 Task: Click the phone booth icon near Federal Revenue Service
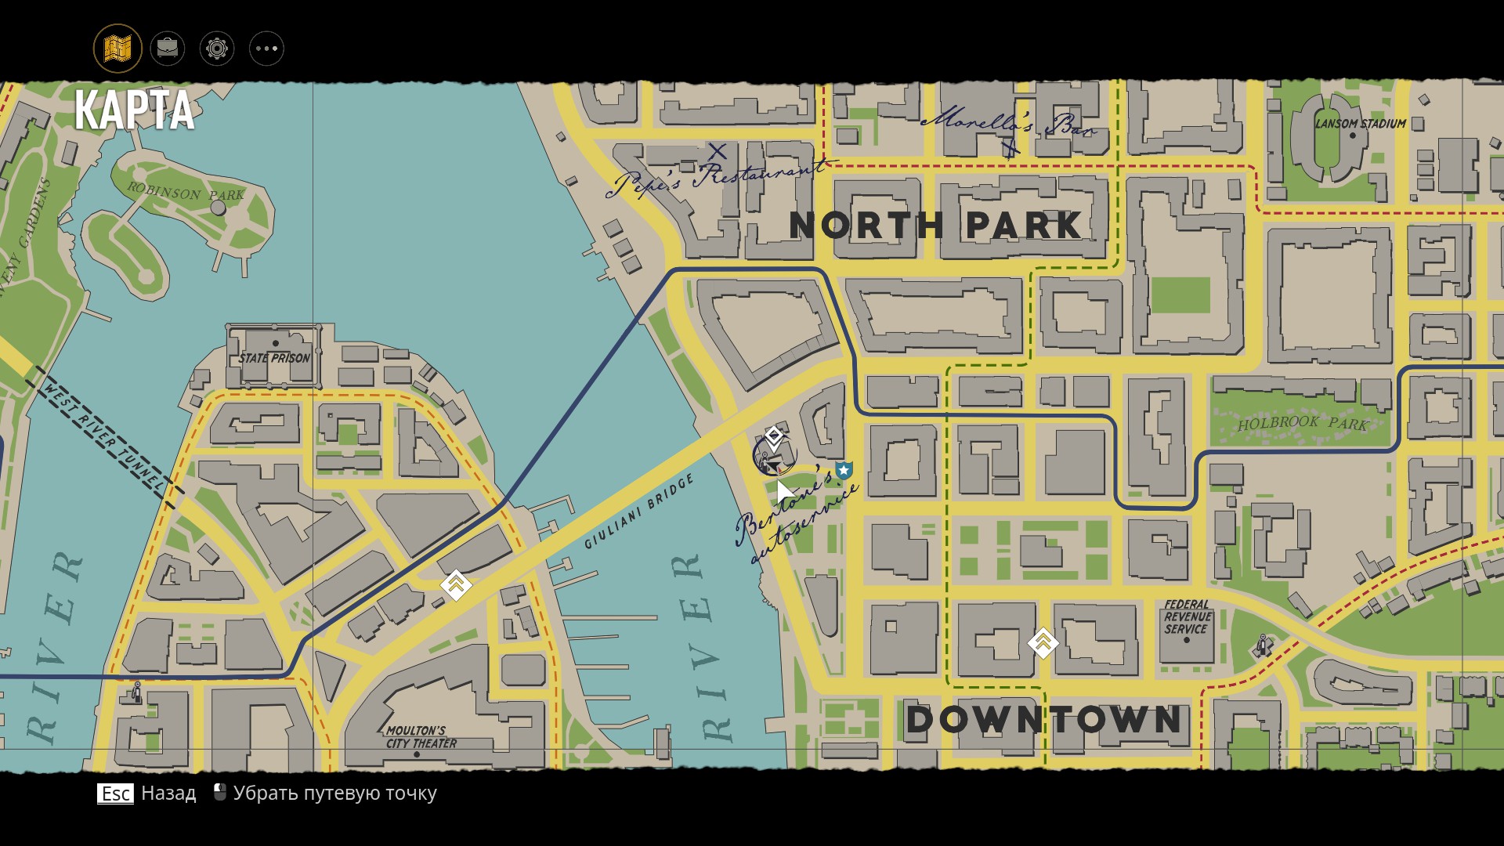click(x=1262, y=646)
